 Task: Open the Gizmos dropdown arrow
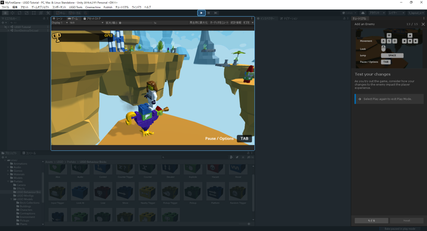point(253,23)
